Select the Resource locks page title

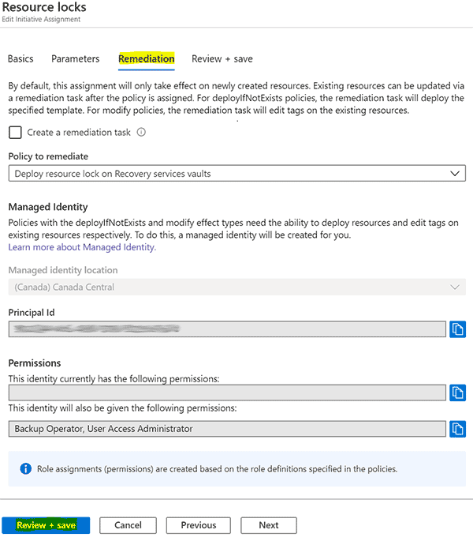point(44,7)
